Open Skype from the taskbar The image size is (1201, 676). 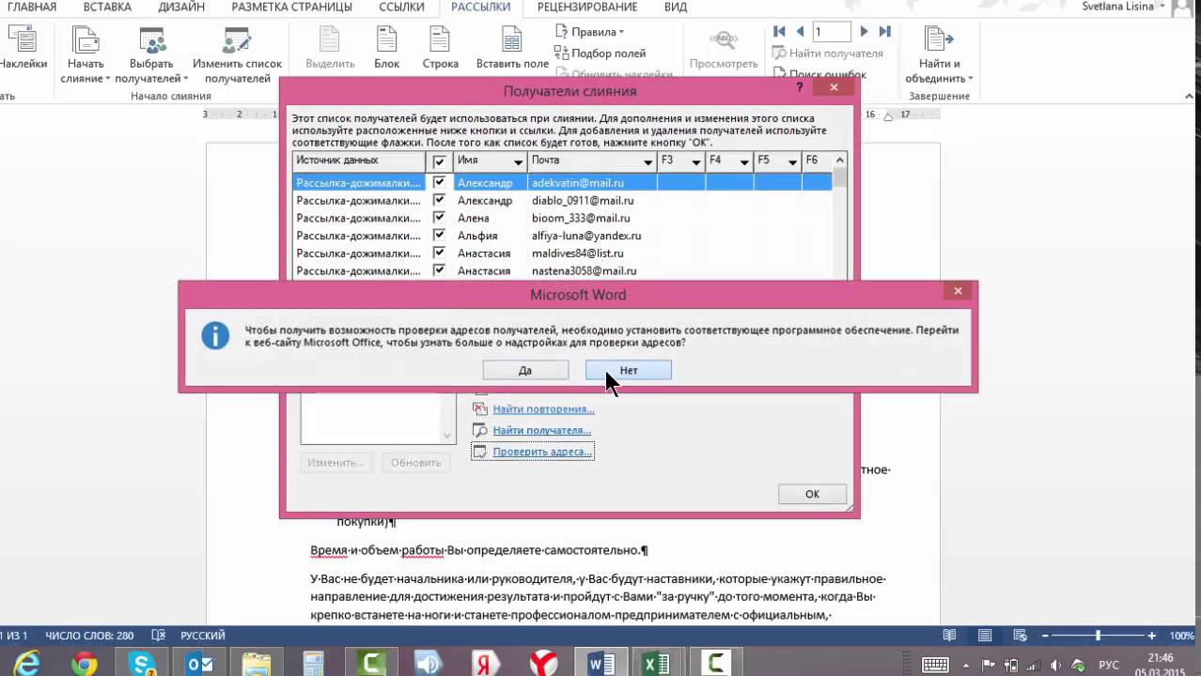(143, 664)
